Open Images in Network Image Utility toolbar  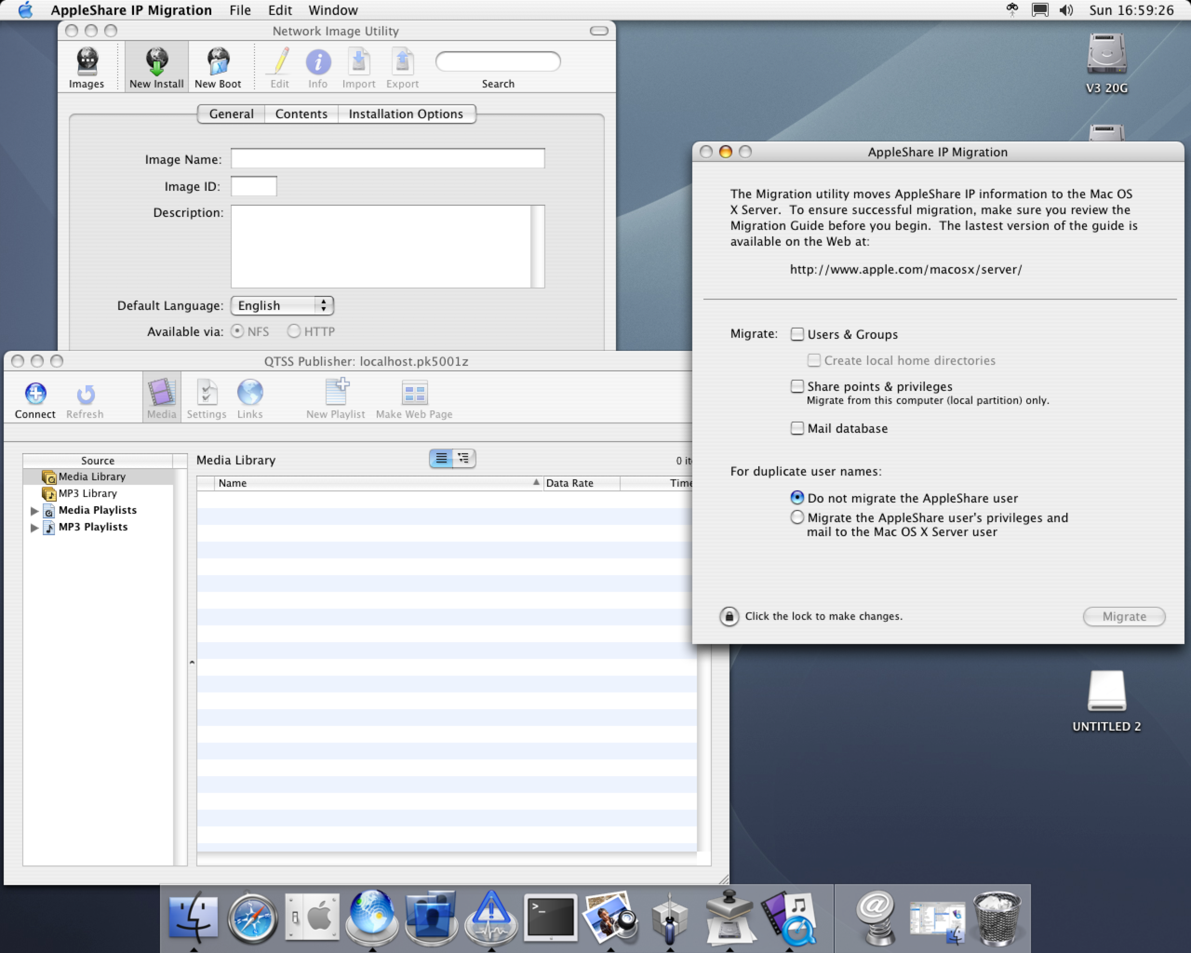pyautogui.click(x=86, y=67)
